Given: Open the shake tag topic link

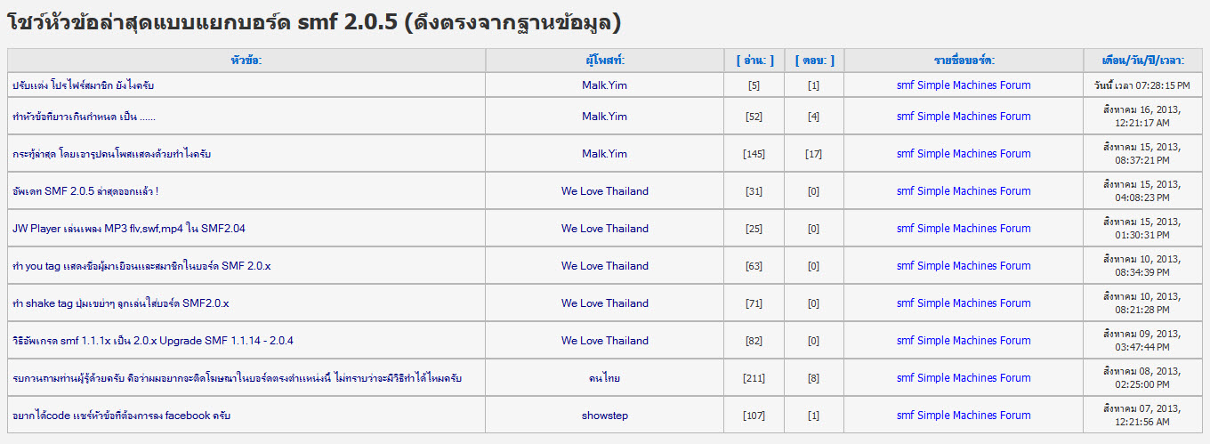Looking at the screenshot, I should (x=120, y=303).
